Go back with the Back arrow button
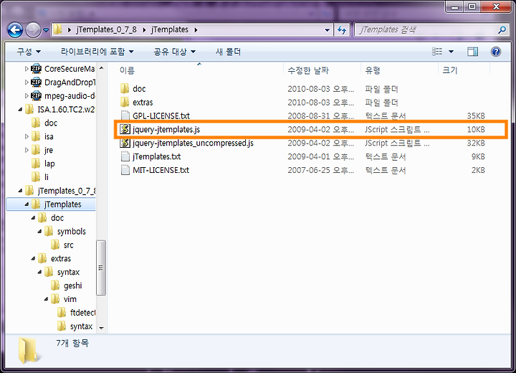 tap(15, 30)
